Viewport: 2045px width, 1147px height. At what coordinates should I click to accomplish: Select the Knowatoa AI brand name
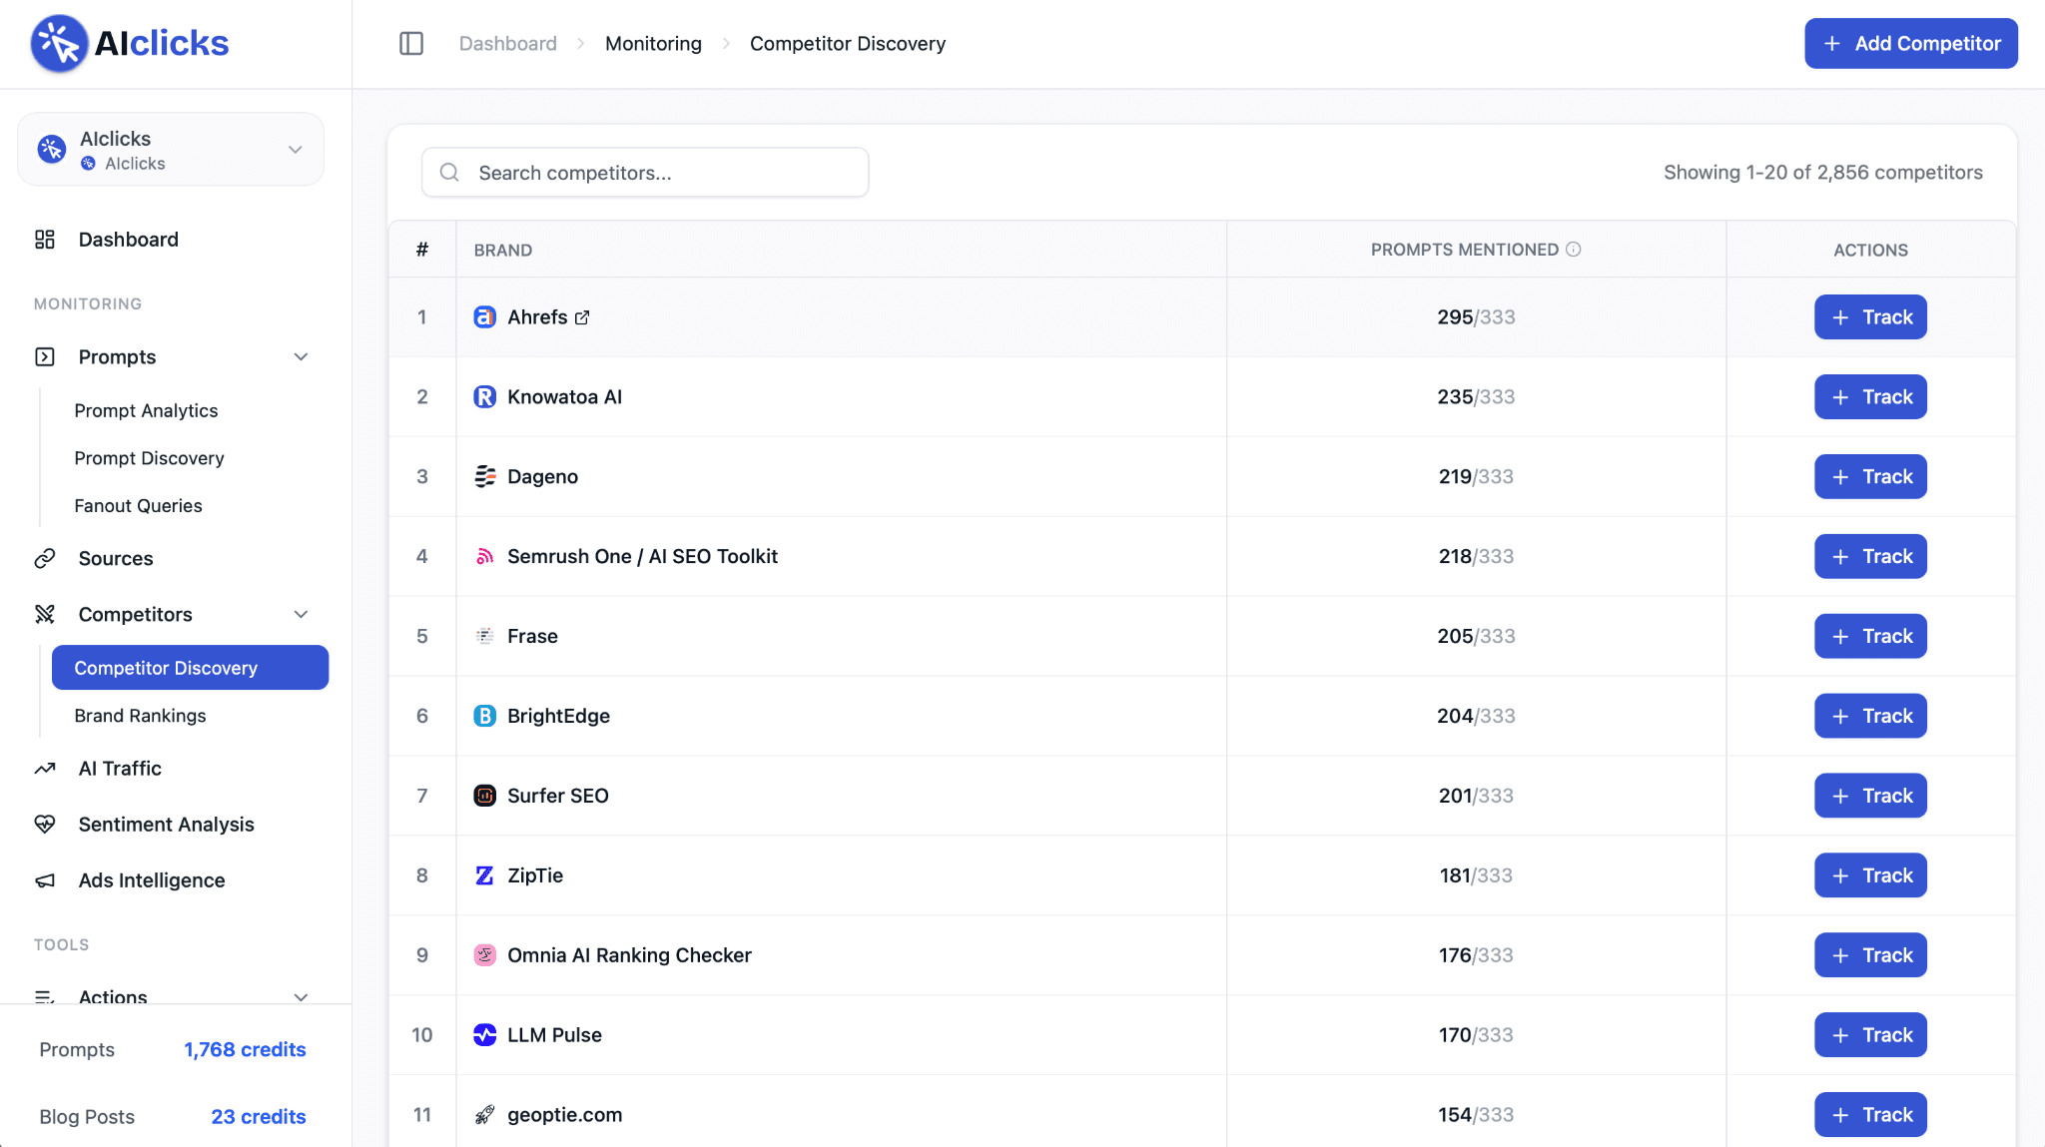coord(564,396)
